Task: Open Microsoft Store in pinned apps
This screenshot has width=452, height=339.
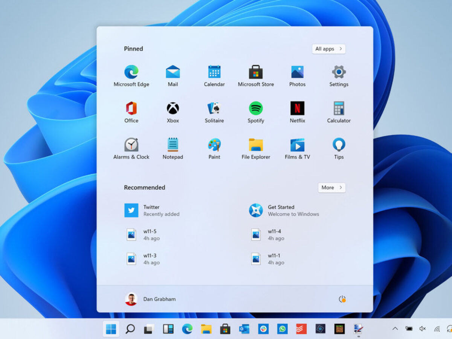Action: tap(256, 76)
